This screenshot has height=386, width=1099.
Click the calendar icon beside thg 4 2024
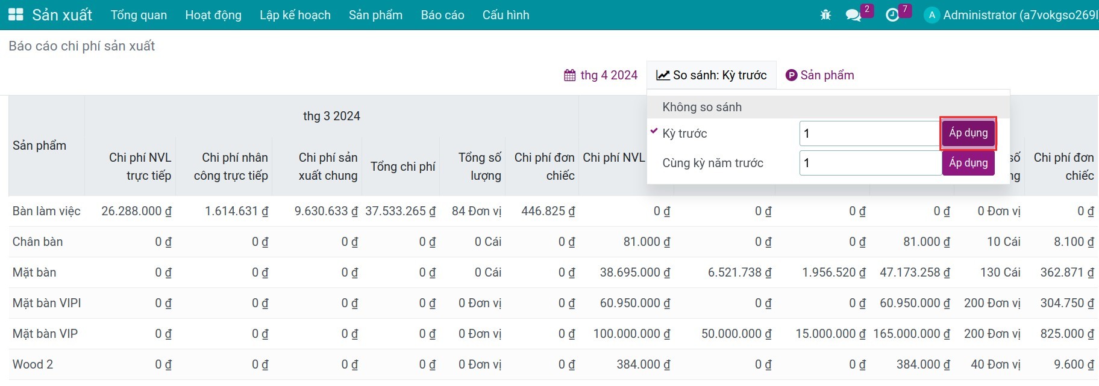pos(569,75)
